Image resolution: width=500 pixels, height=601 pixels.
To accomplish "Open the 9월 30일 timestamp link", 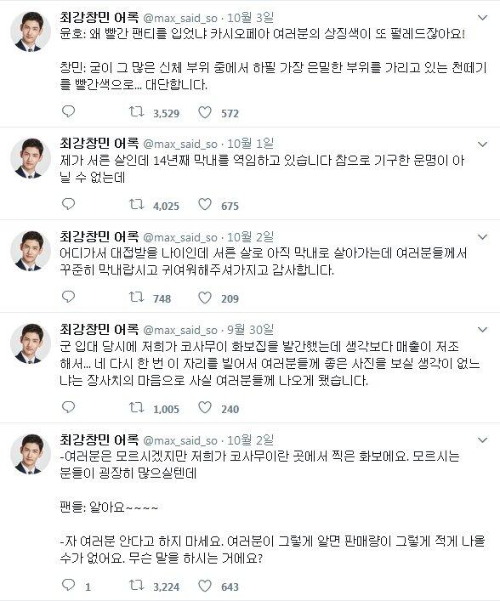I will [250, 330].
